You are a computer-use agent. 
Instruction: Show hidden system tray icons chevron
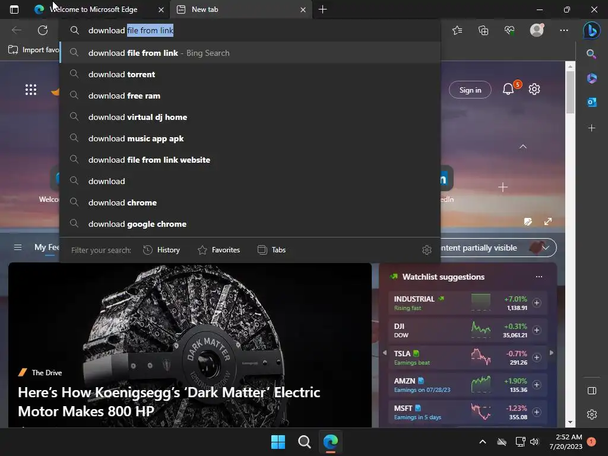point(483,442)
